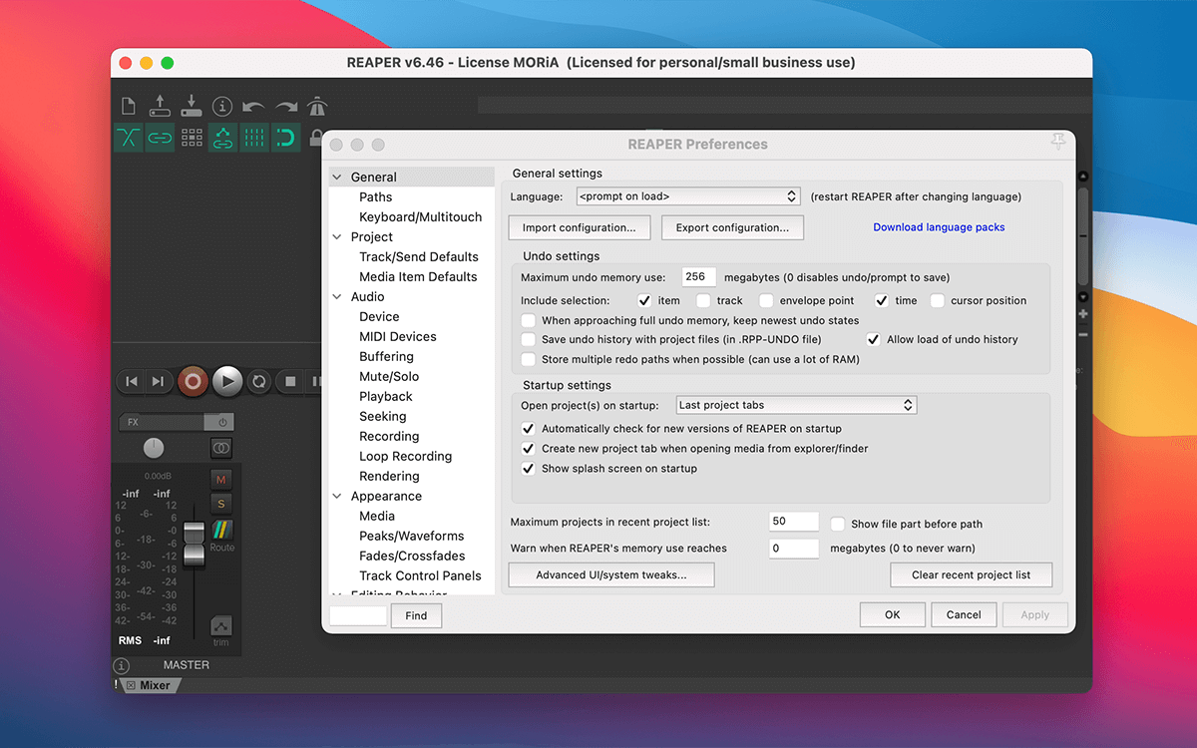Toggle the Repeat loop transport button
Screen dimensions: 1197x748
(259, 381)
